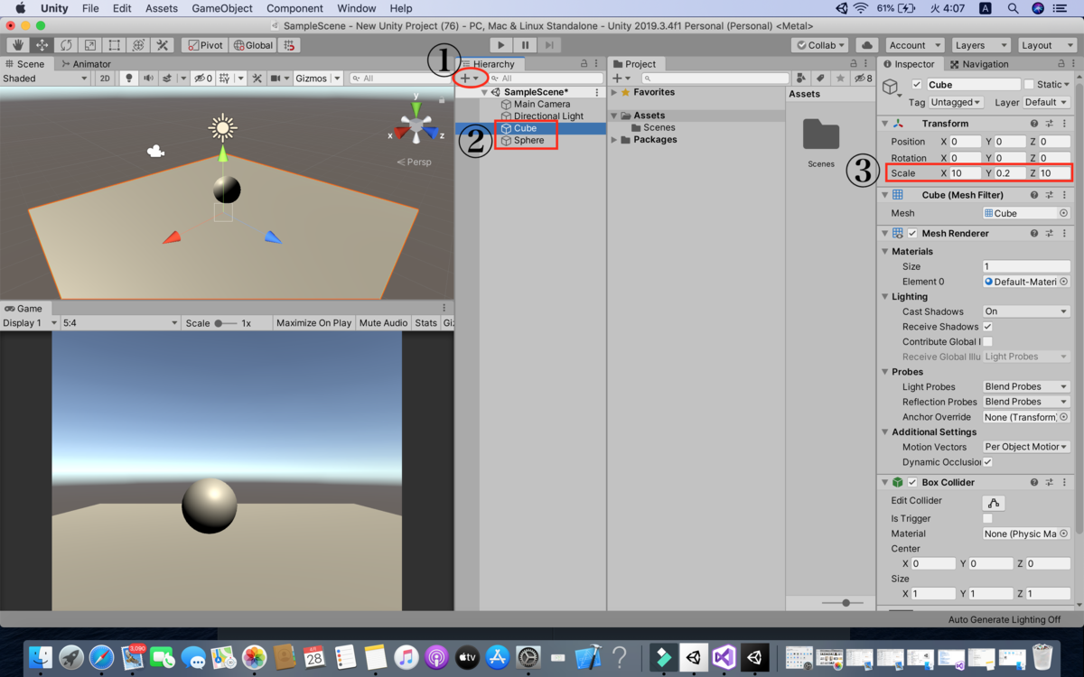The image size is (1084, 677).
Task: Open Transform component help icon
Action: [1034, 124]
